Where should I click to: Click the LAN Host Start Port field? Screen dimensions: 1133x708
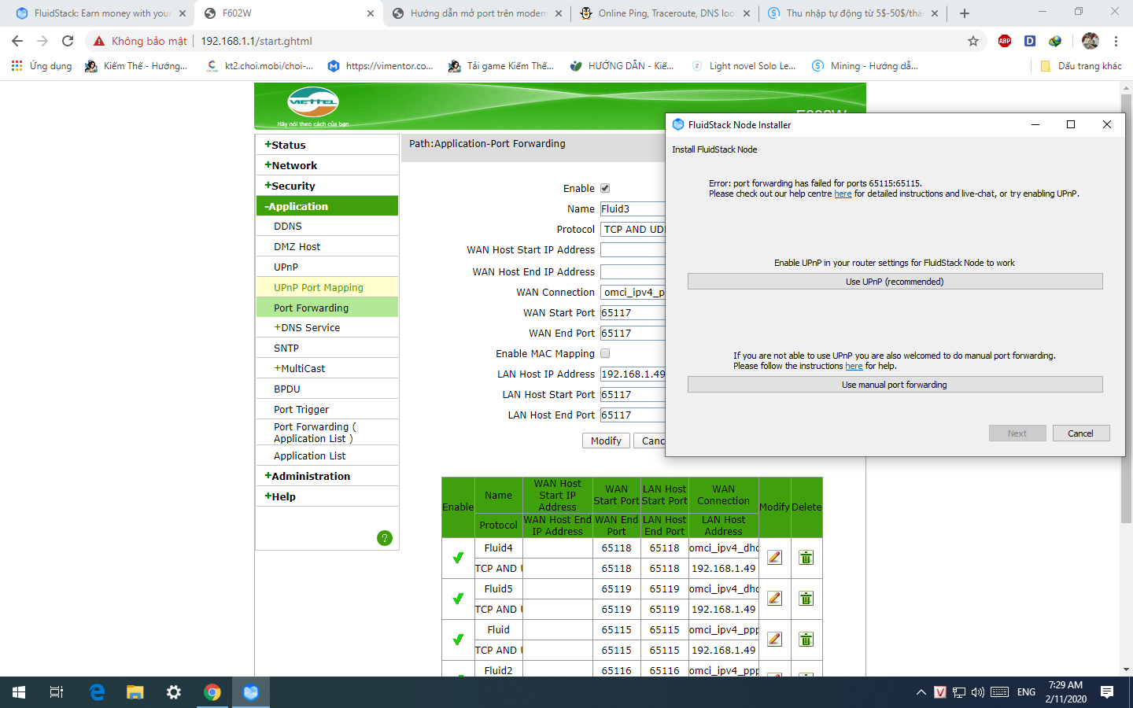coord(633,394)
